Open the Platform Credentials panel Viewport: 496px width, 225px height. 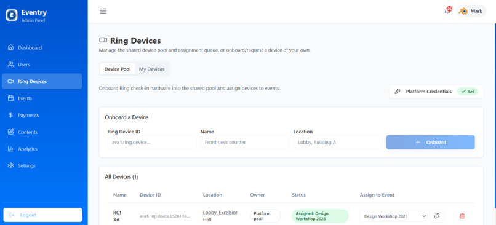pyautogui.click(x=436, y=92)
